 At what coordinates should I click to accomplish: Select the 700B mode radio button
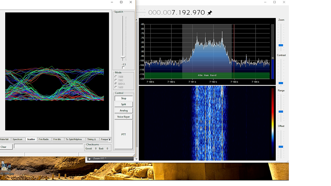pos(116,77)
